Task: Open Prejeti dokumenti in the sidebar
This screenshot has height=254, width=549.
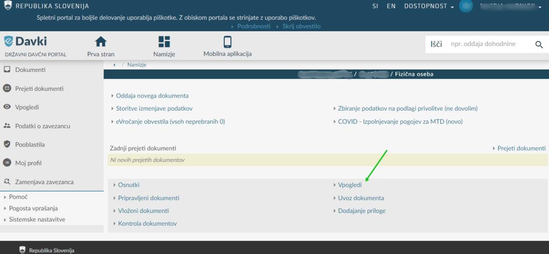Action: [x=39, y=89]
